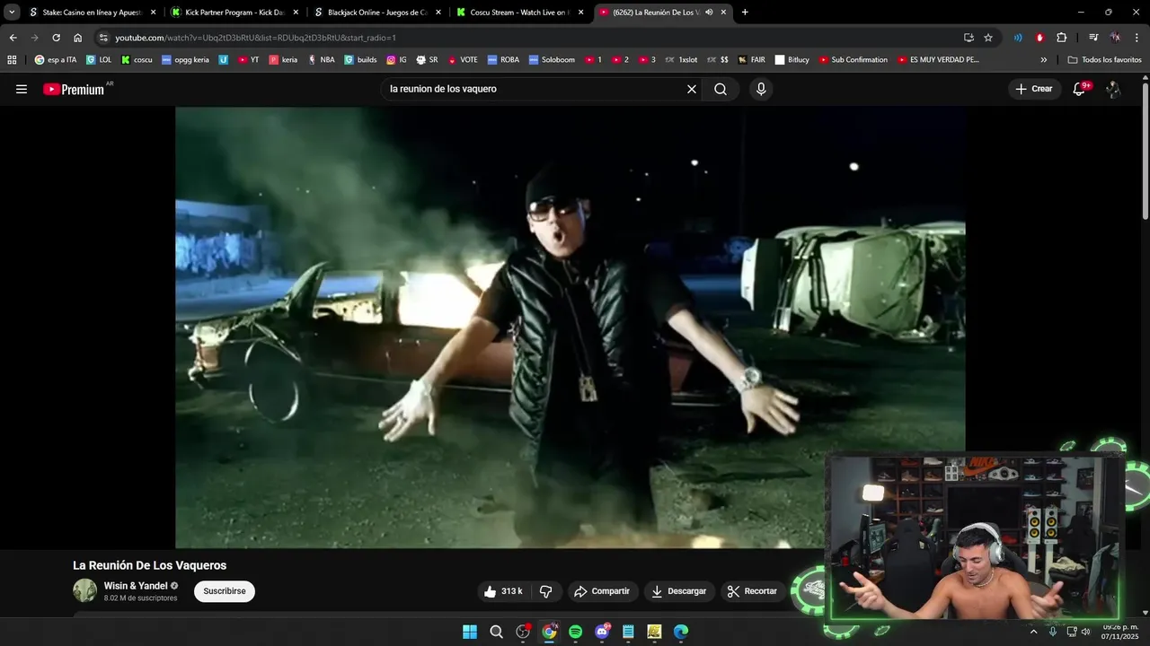The image size is (1150, 646).
Task: Open the 1xslot bookmark
Action: pyautogui.click(x=681, y=60)
